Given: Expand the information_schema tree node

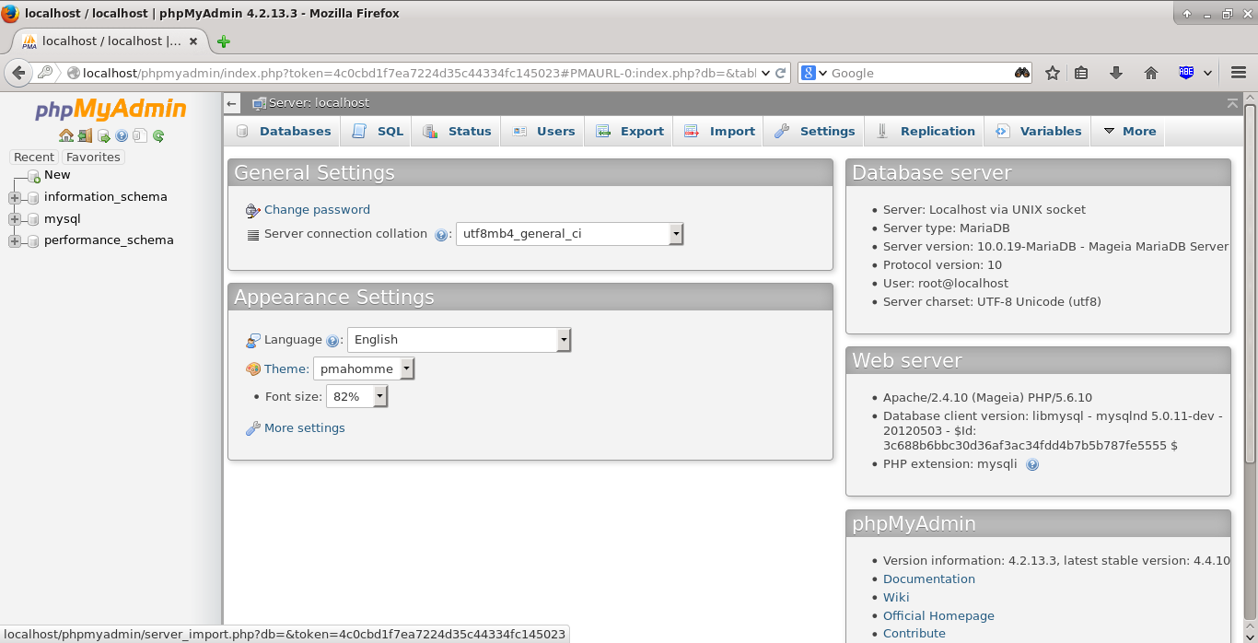Looking at the screenshot, I should (x=14, y=197).
